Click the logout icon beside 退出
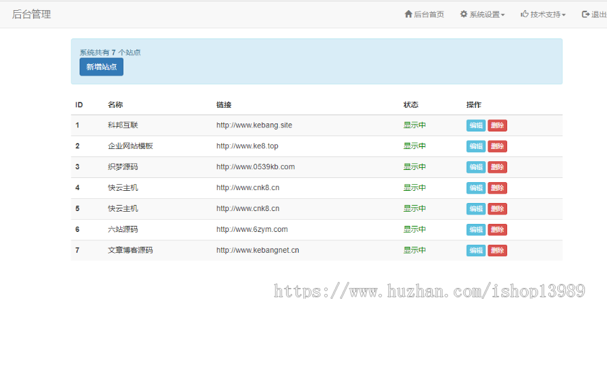 [585, 14]
